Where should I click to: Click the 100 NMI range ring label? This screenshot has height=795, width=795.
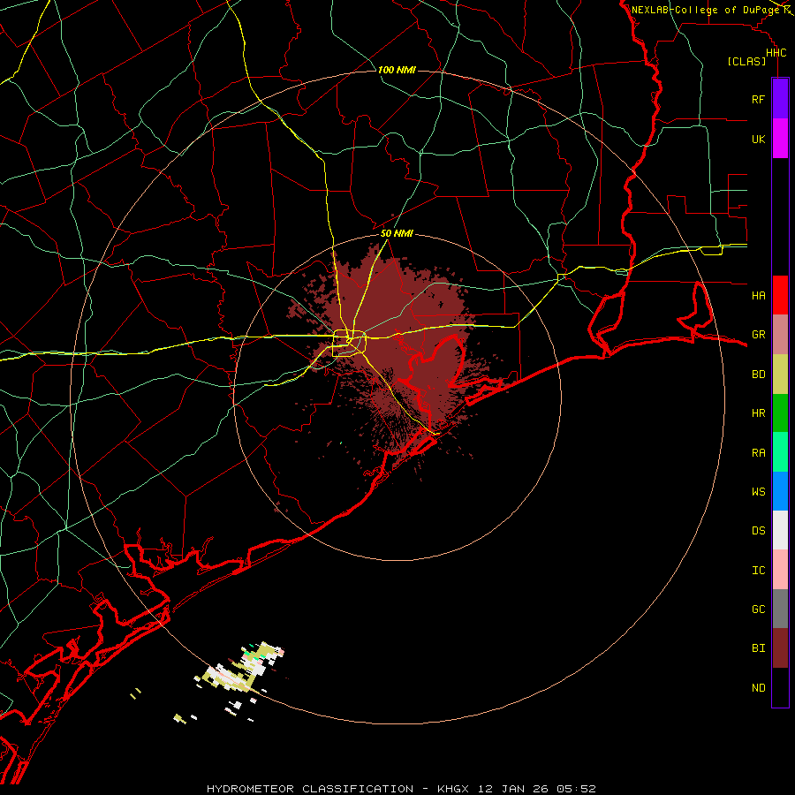click(x=397, y=70)
